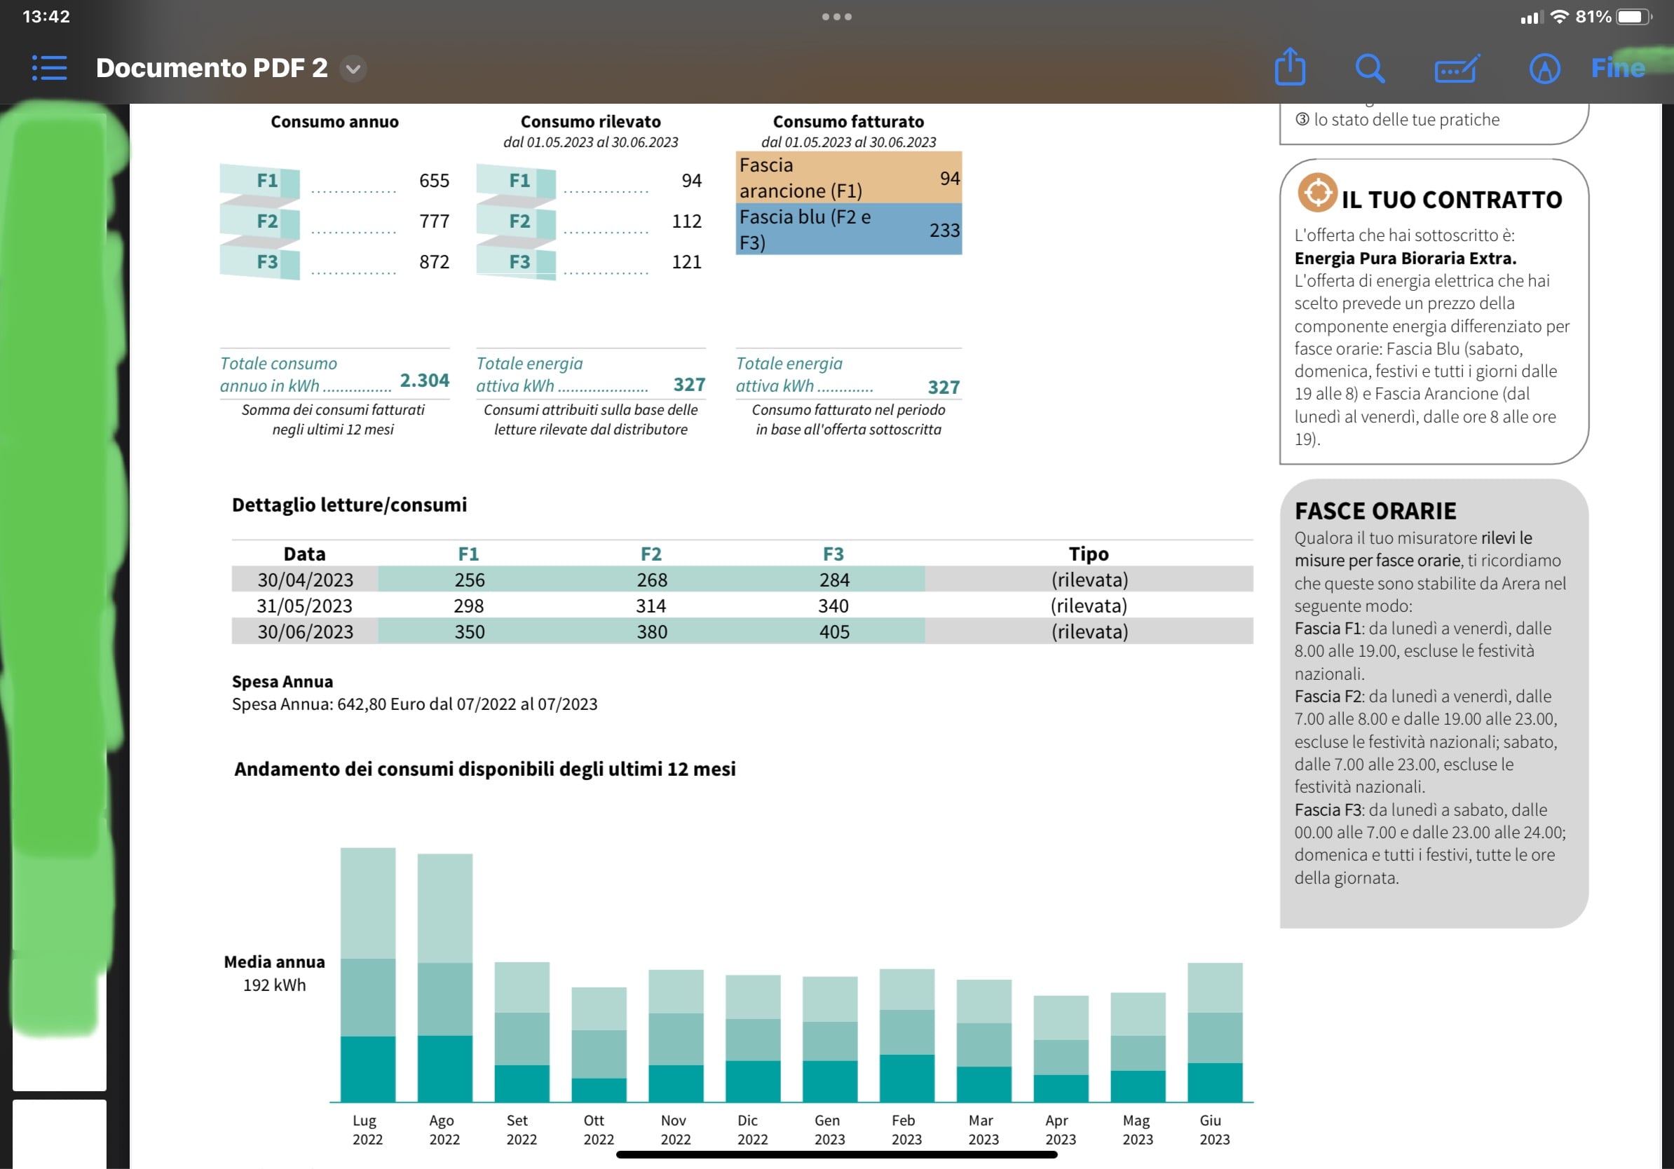Open form fill keyboard-pencil icon
Image resolution: width=1674 pixels, height=1169 pixels.
point(1456,69)
